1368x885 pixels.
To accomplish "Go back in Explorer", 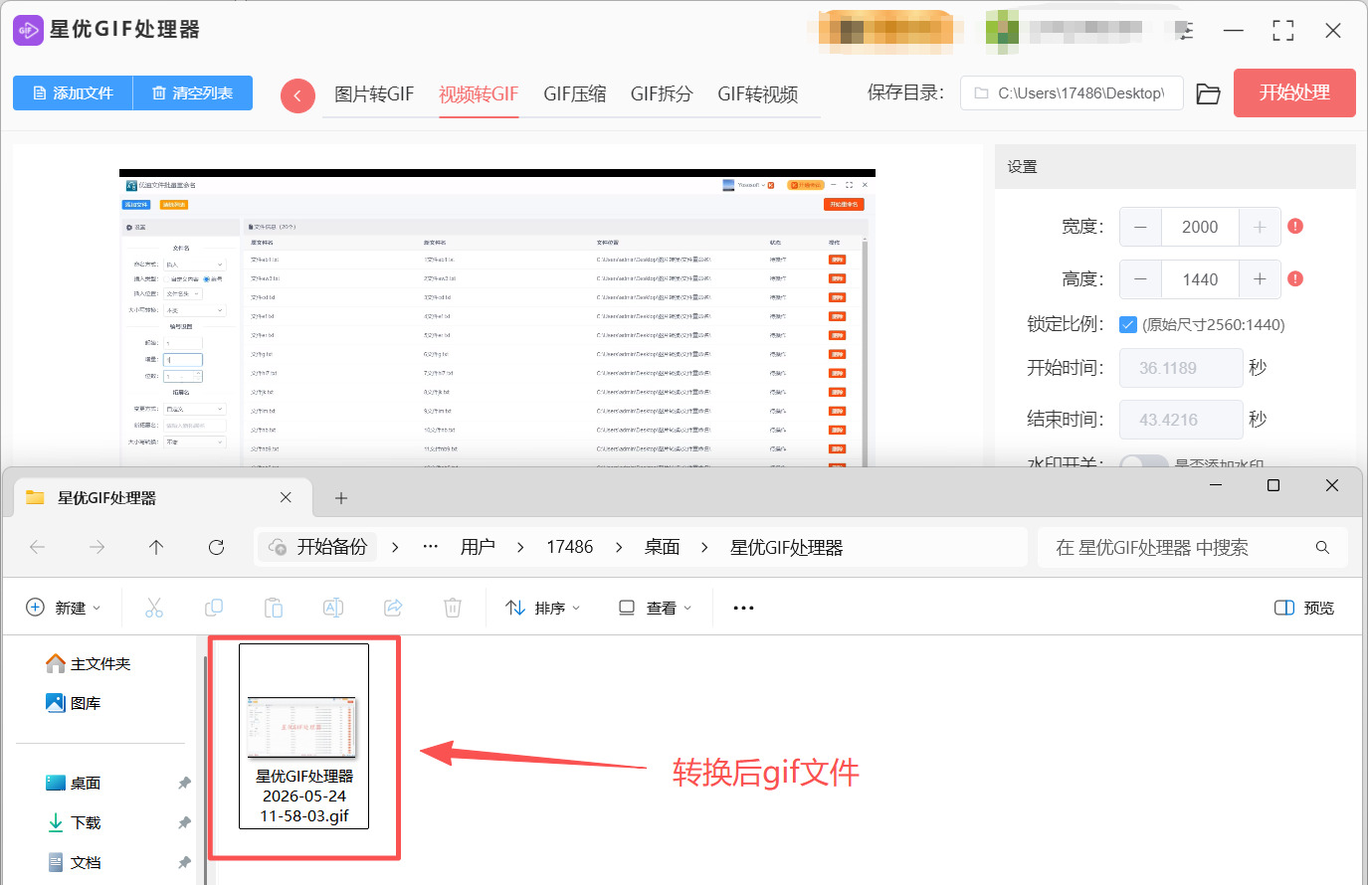I will 38,547.
